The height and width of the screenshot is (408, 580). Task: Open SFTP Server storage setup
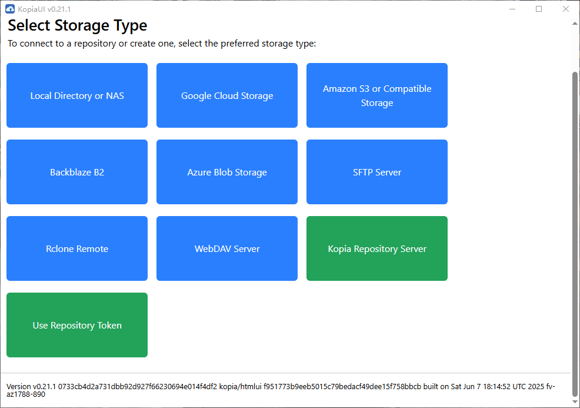coord(377,172)
